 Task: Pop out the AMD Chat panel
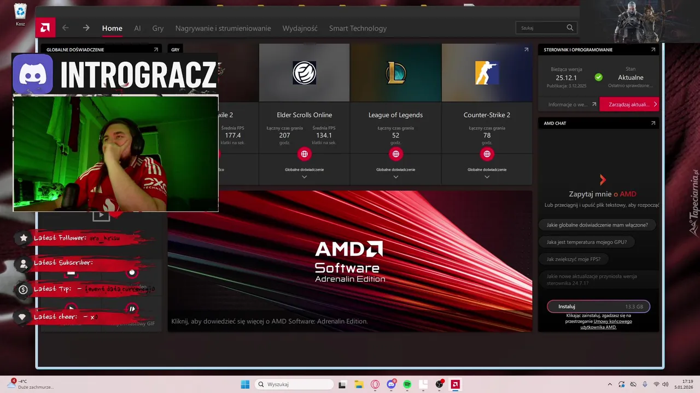653,123
